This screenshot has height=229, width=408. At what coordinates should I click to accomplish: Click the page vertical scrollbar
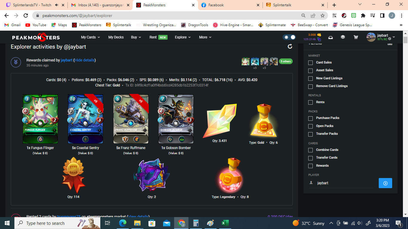(405, 40)
